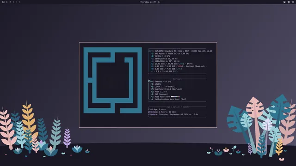Switch to workspace 3
Image resolution: width=296 pixels, height=166 pixels.
(13, 2)
